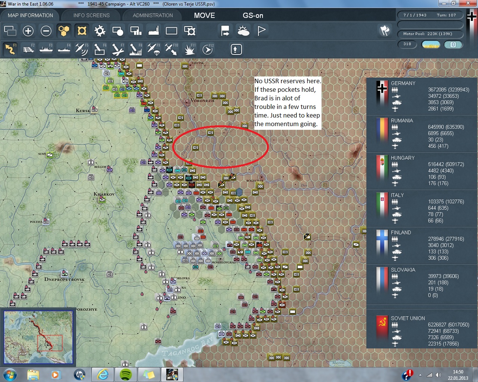Click the overlapping windows icon in toolbar
Screen dimensions: 478x382
pyautogui.click(x=10, y=31)
